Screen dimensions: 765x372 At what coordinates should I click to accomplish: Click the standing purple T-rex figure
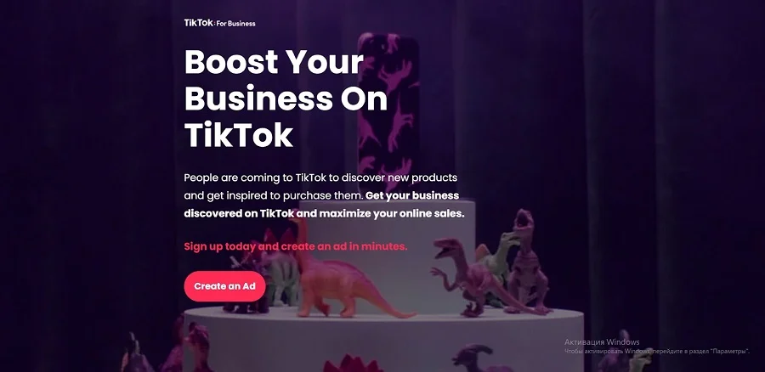coord(527,261)
